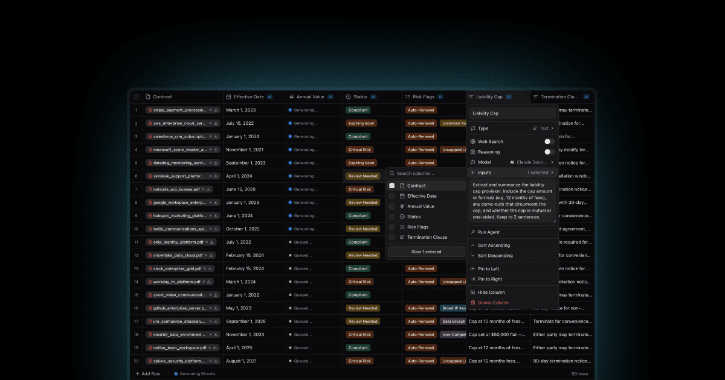Click the download icon on stripe_payment_processin file
Image resolution: width=725 pixels, height=380 pixels.
click(x=216, y=109)
